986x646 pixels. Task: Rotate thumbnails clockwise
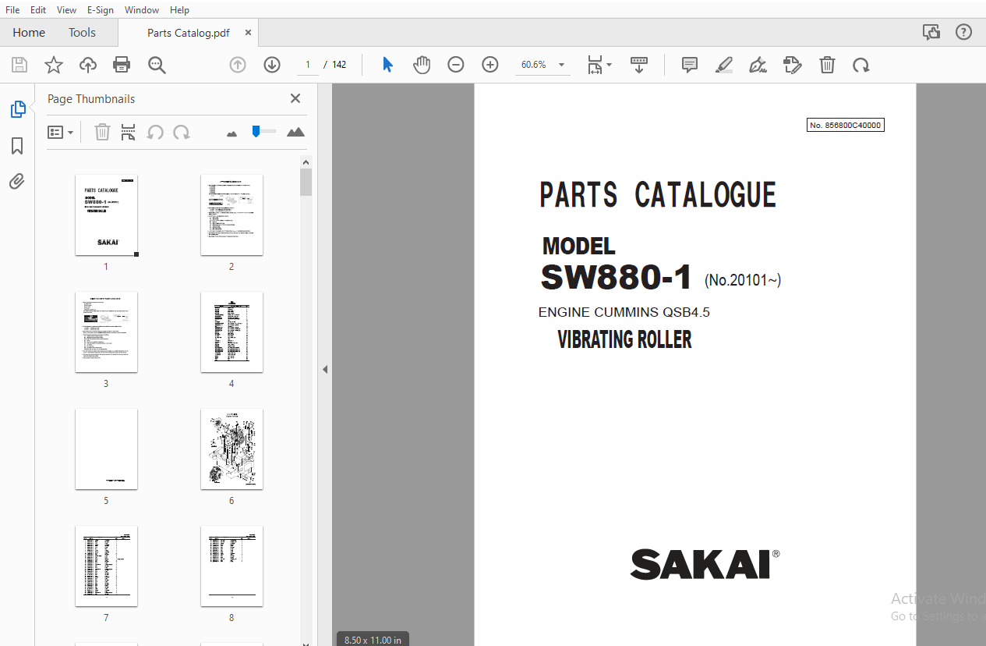pos(182,132)
